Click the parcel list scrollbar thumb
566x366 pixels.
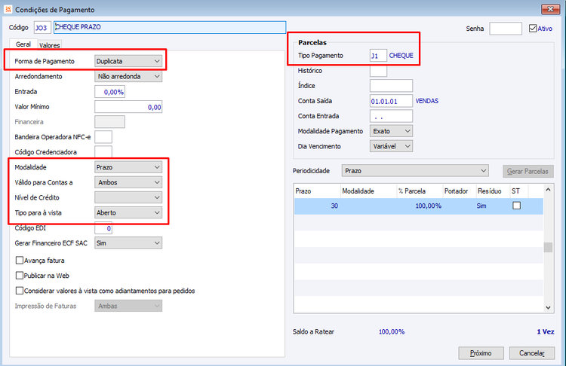[548, 247]
